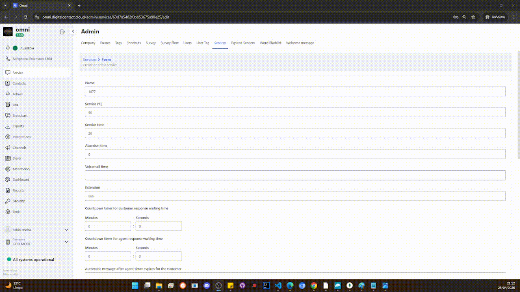
Task: Open the browser three-dot menu
Action: (513, 17)
